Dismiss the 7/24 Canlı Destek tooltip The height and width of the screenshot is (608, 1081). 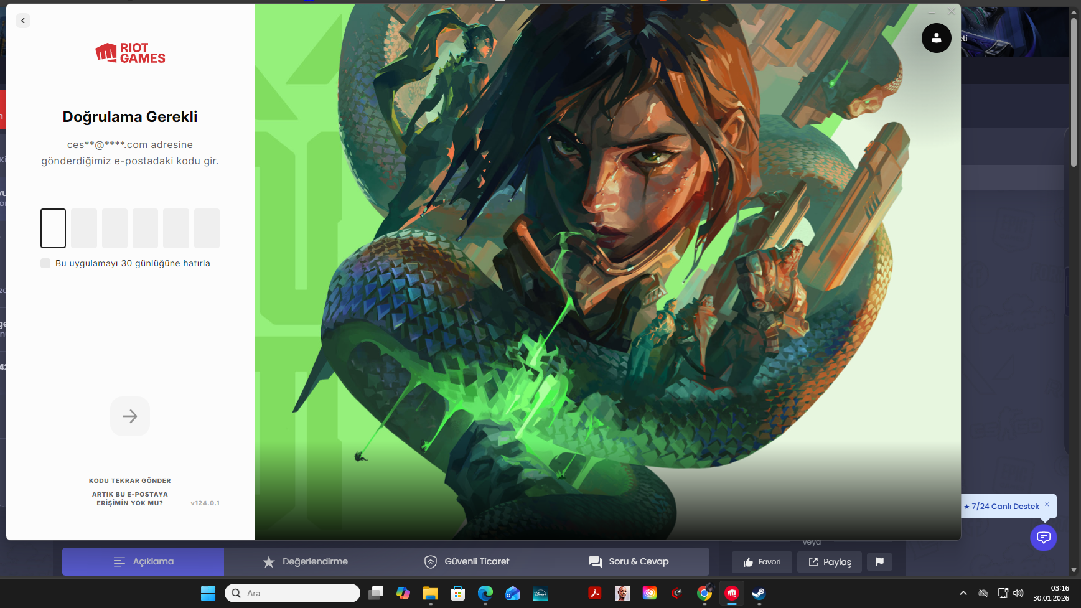pyautogui.click(x=1047, y=504)
